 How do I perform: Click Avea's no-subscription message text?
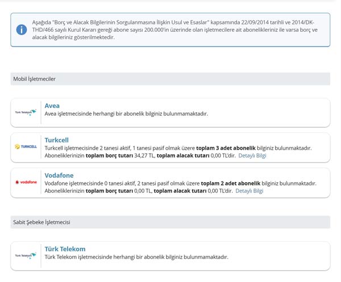(x=126, y=113)
